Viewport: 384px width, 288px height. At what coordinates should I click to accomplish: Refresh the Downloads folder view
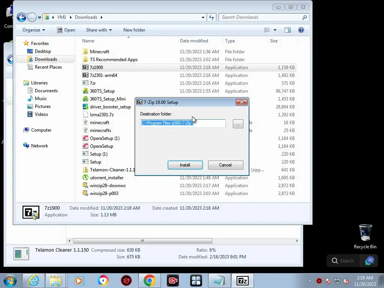211,17
